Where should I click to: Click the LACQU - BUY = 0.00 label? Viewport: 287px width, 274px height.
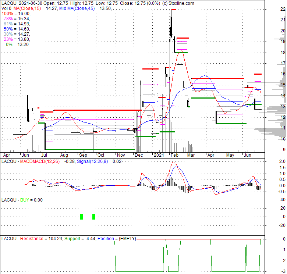click(22, 200)
